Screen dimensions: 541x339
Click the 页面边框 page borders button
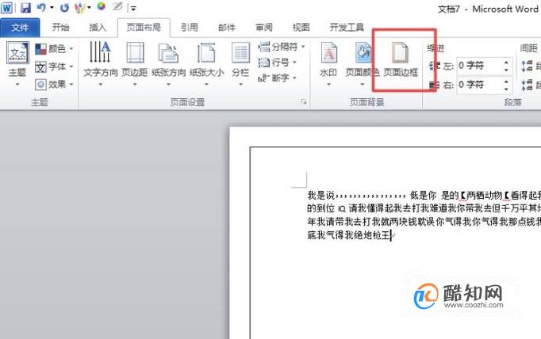401,60
